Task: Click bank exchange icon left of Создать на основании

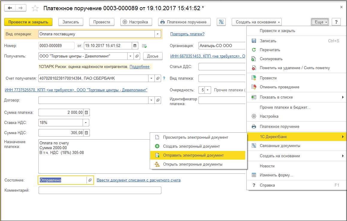Action: [x=221, y=22]
